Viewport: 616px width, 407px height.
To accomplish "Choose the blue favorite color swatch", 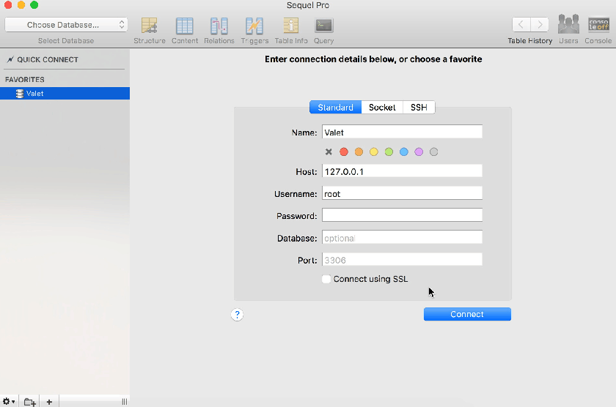I will click(x=404, y=152).
